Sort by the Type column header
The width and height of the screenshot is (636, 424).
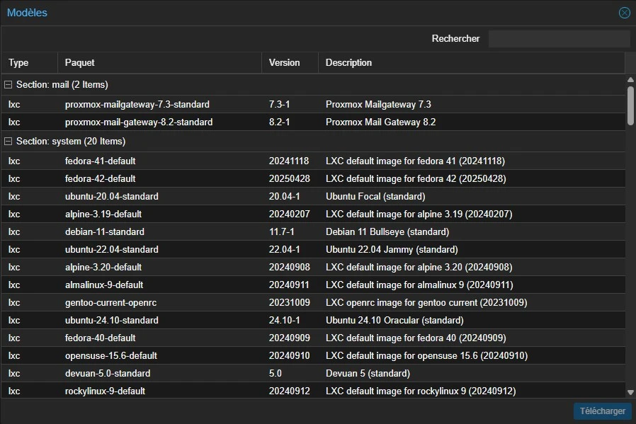29,63
